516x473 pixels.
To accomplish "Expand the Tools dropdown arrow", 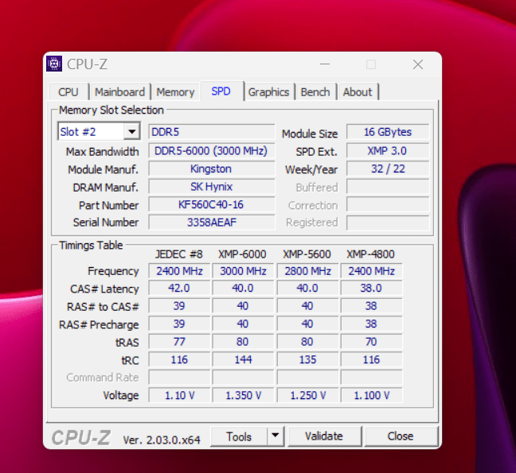I will pyautogui.click(x=276, y=436).
